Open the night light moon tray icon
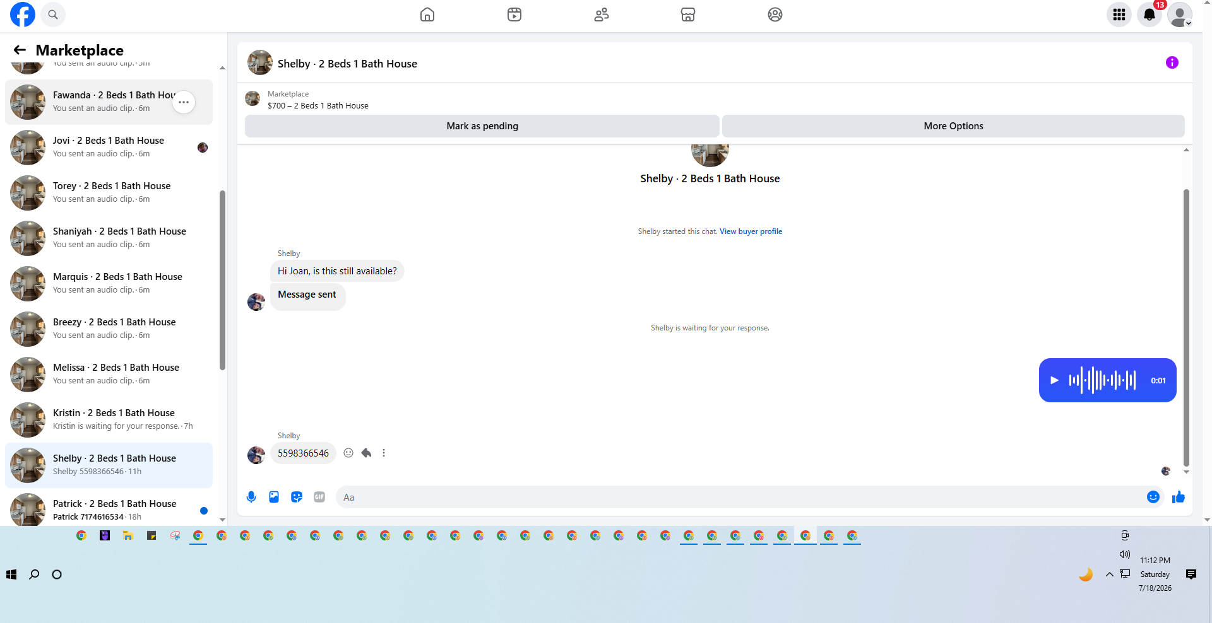This screenshot has height=623, width=1212. [x=1086, y=574]
